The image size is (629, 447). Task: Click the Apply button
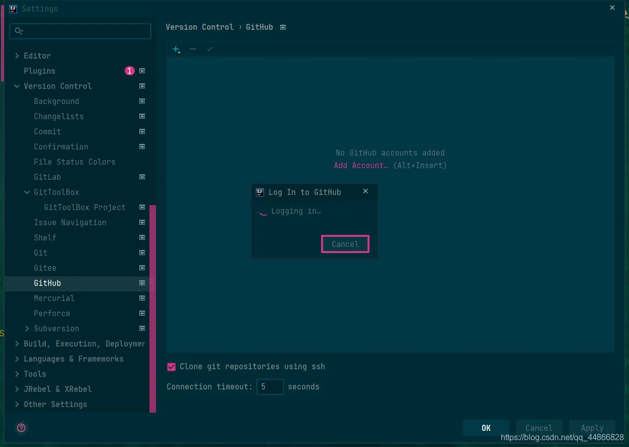click(592, 428)
